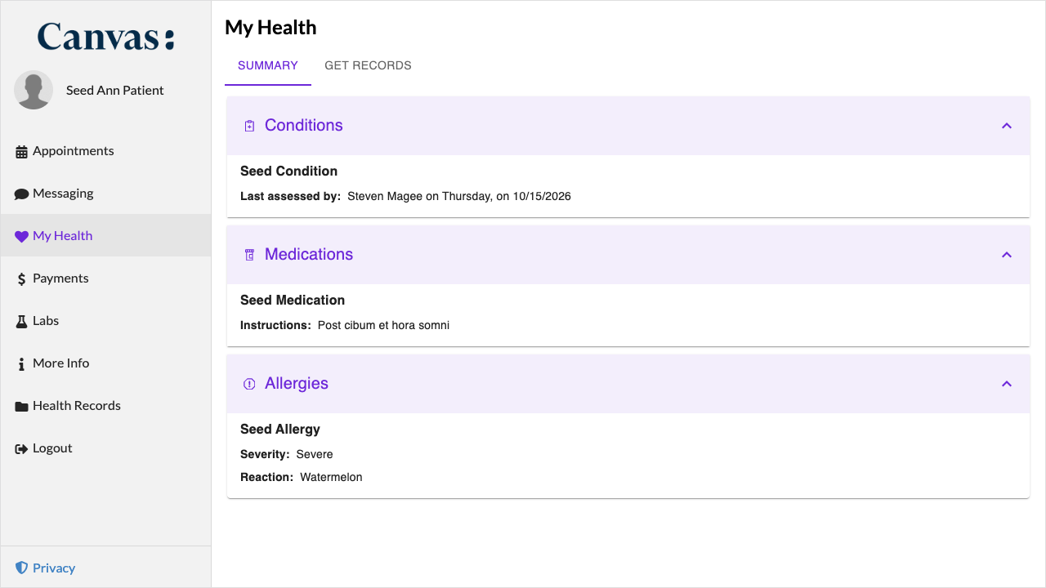The width and height of the screenshot is (1046, 588).
Task: Click the Medications pill bottle icon
Action: click(x=250, y=255)
